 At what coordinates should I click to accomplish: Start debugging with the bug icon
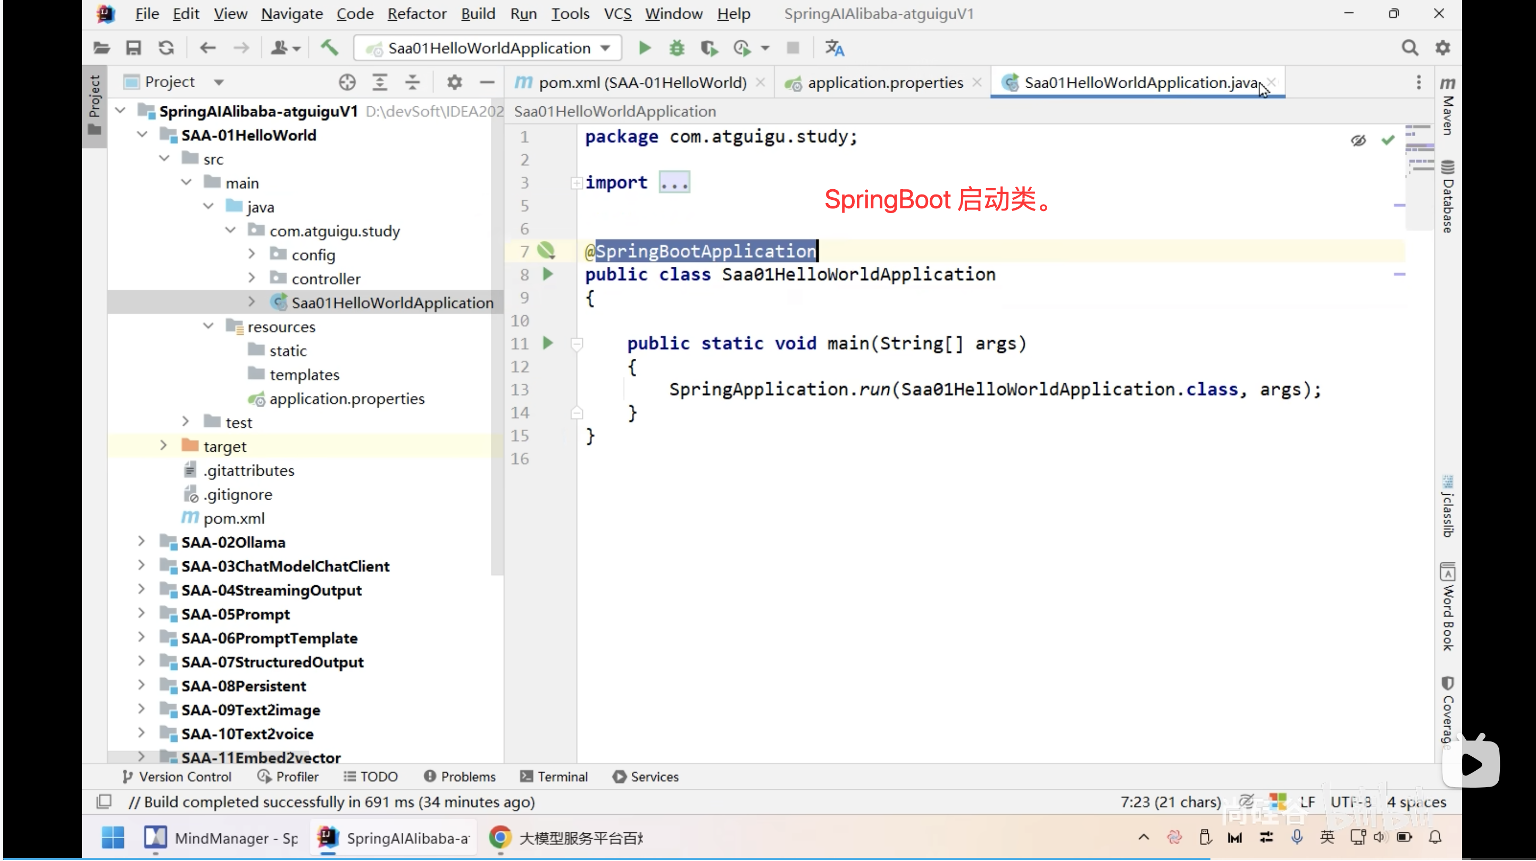tap(677, 48)
